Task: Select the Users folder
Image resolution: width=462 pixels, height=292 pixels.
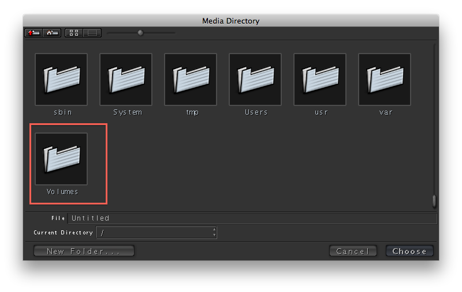Action: coord(255,79)
